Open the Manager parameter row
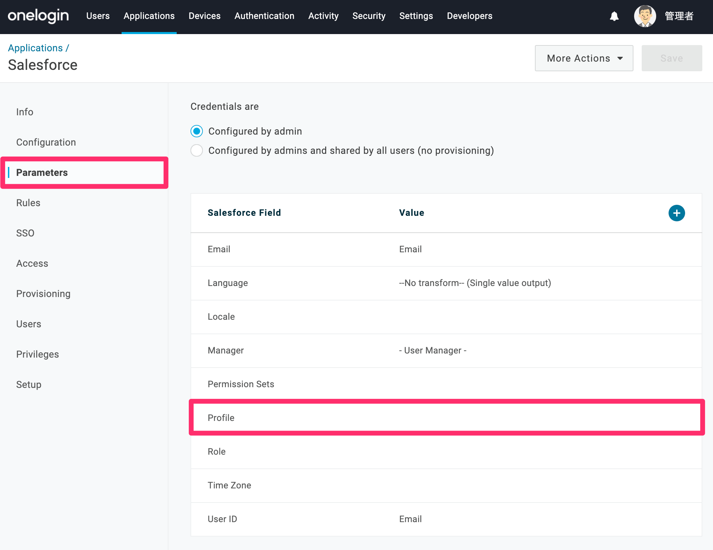The image size is (713, 550). (x=446, y=350)
